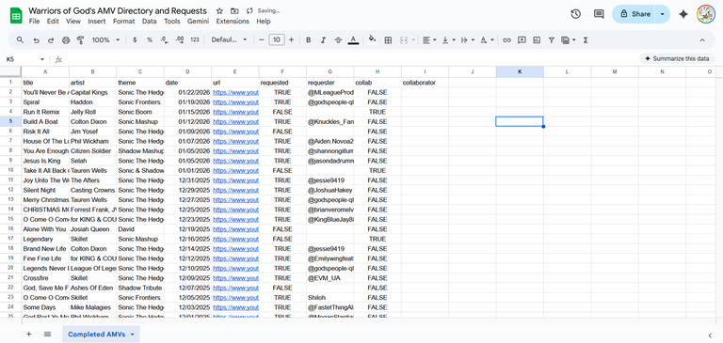The image size is (723, 343).
Task: Click Summarize this data
Action: pyautogui.click(x=677, y=58)
